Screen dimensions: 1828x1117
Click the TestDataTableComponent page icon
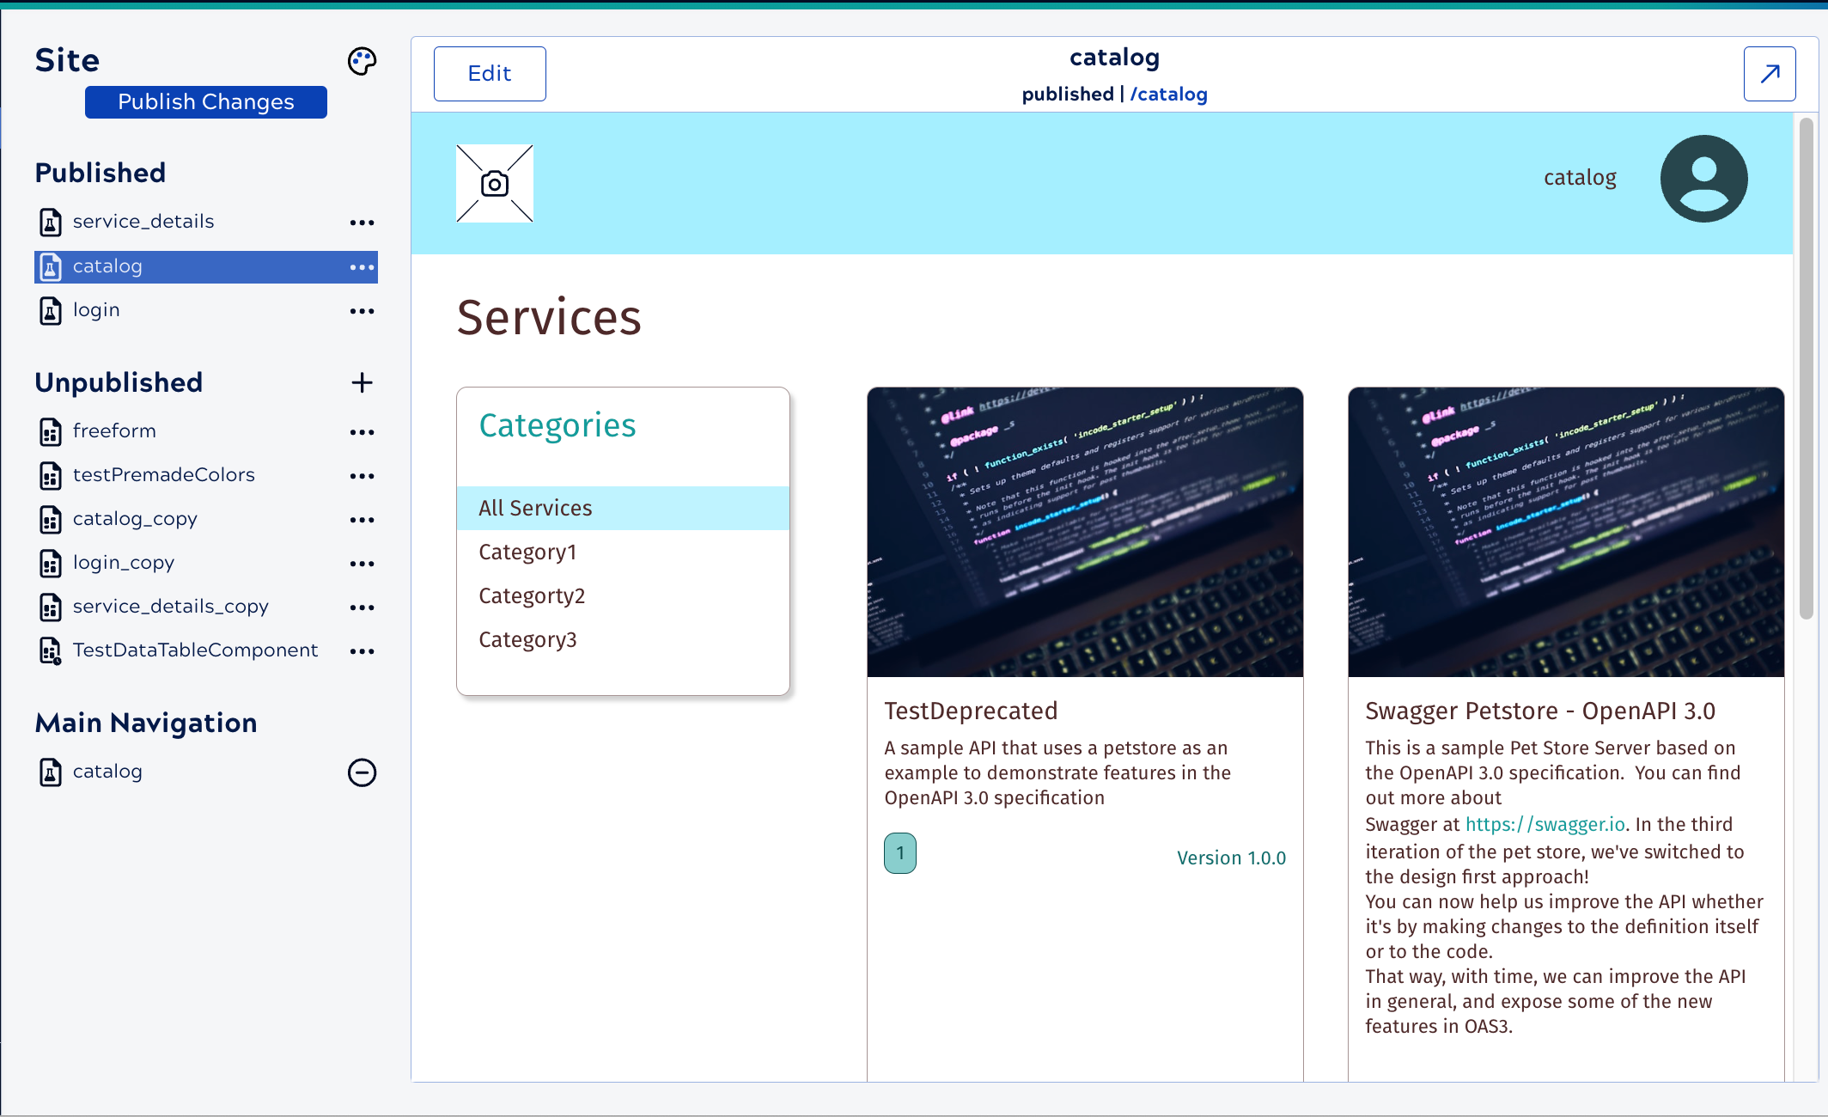(x=51, y=650)
